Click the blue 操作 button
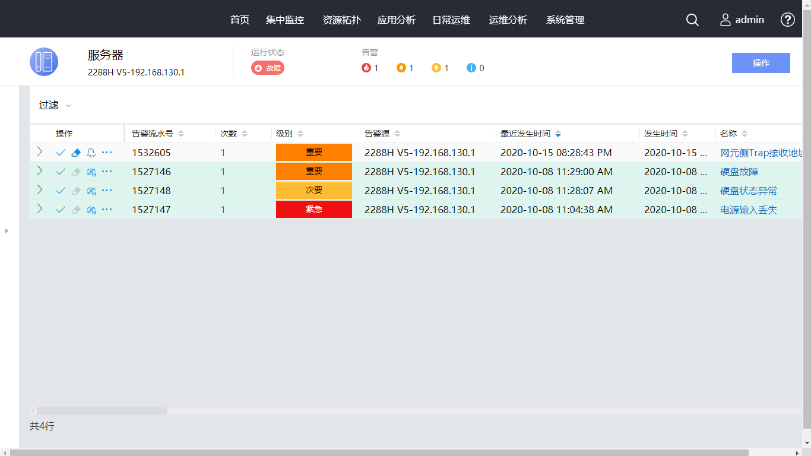Screen dimensions: 811x456 761,63
